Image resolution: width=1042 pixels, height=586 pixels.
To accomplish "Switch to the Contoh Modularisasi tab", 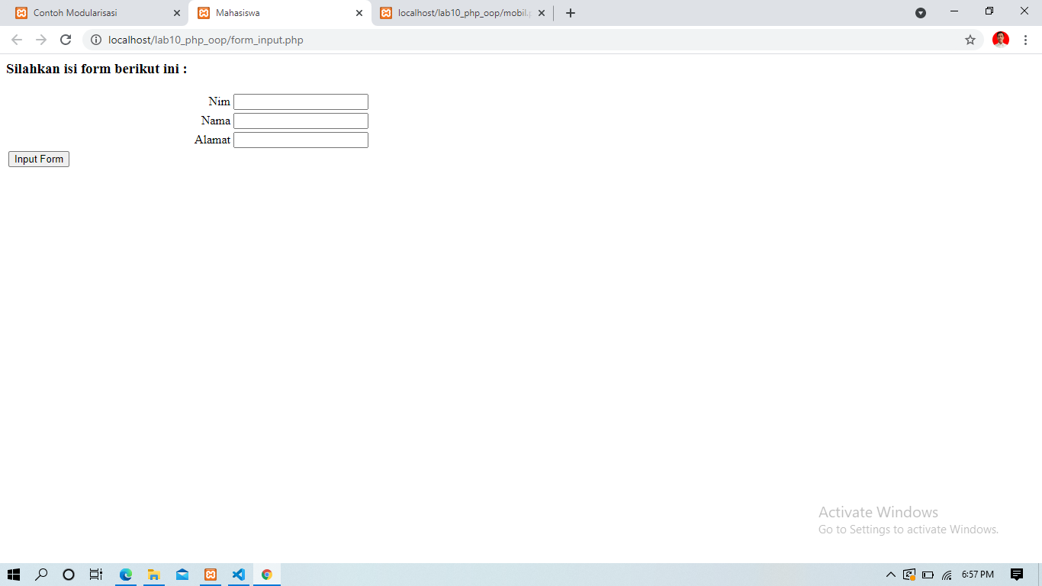I will (94, 13).
